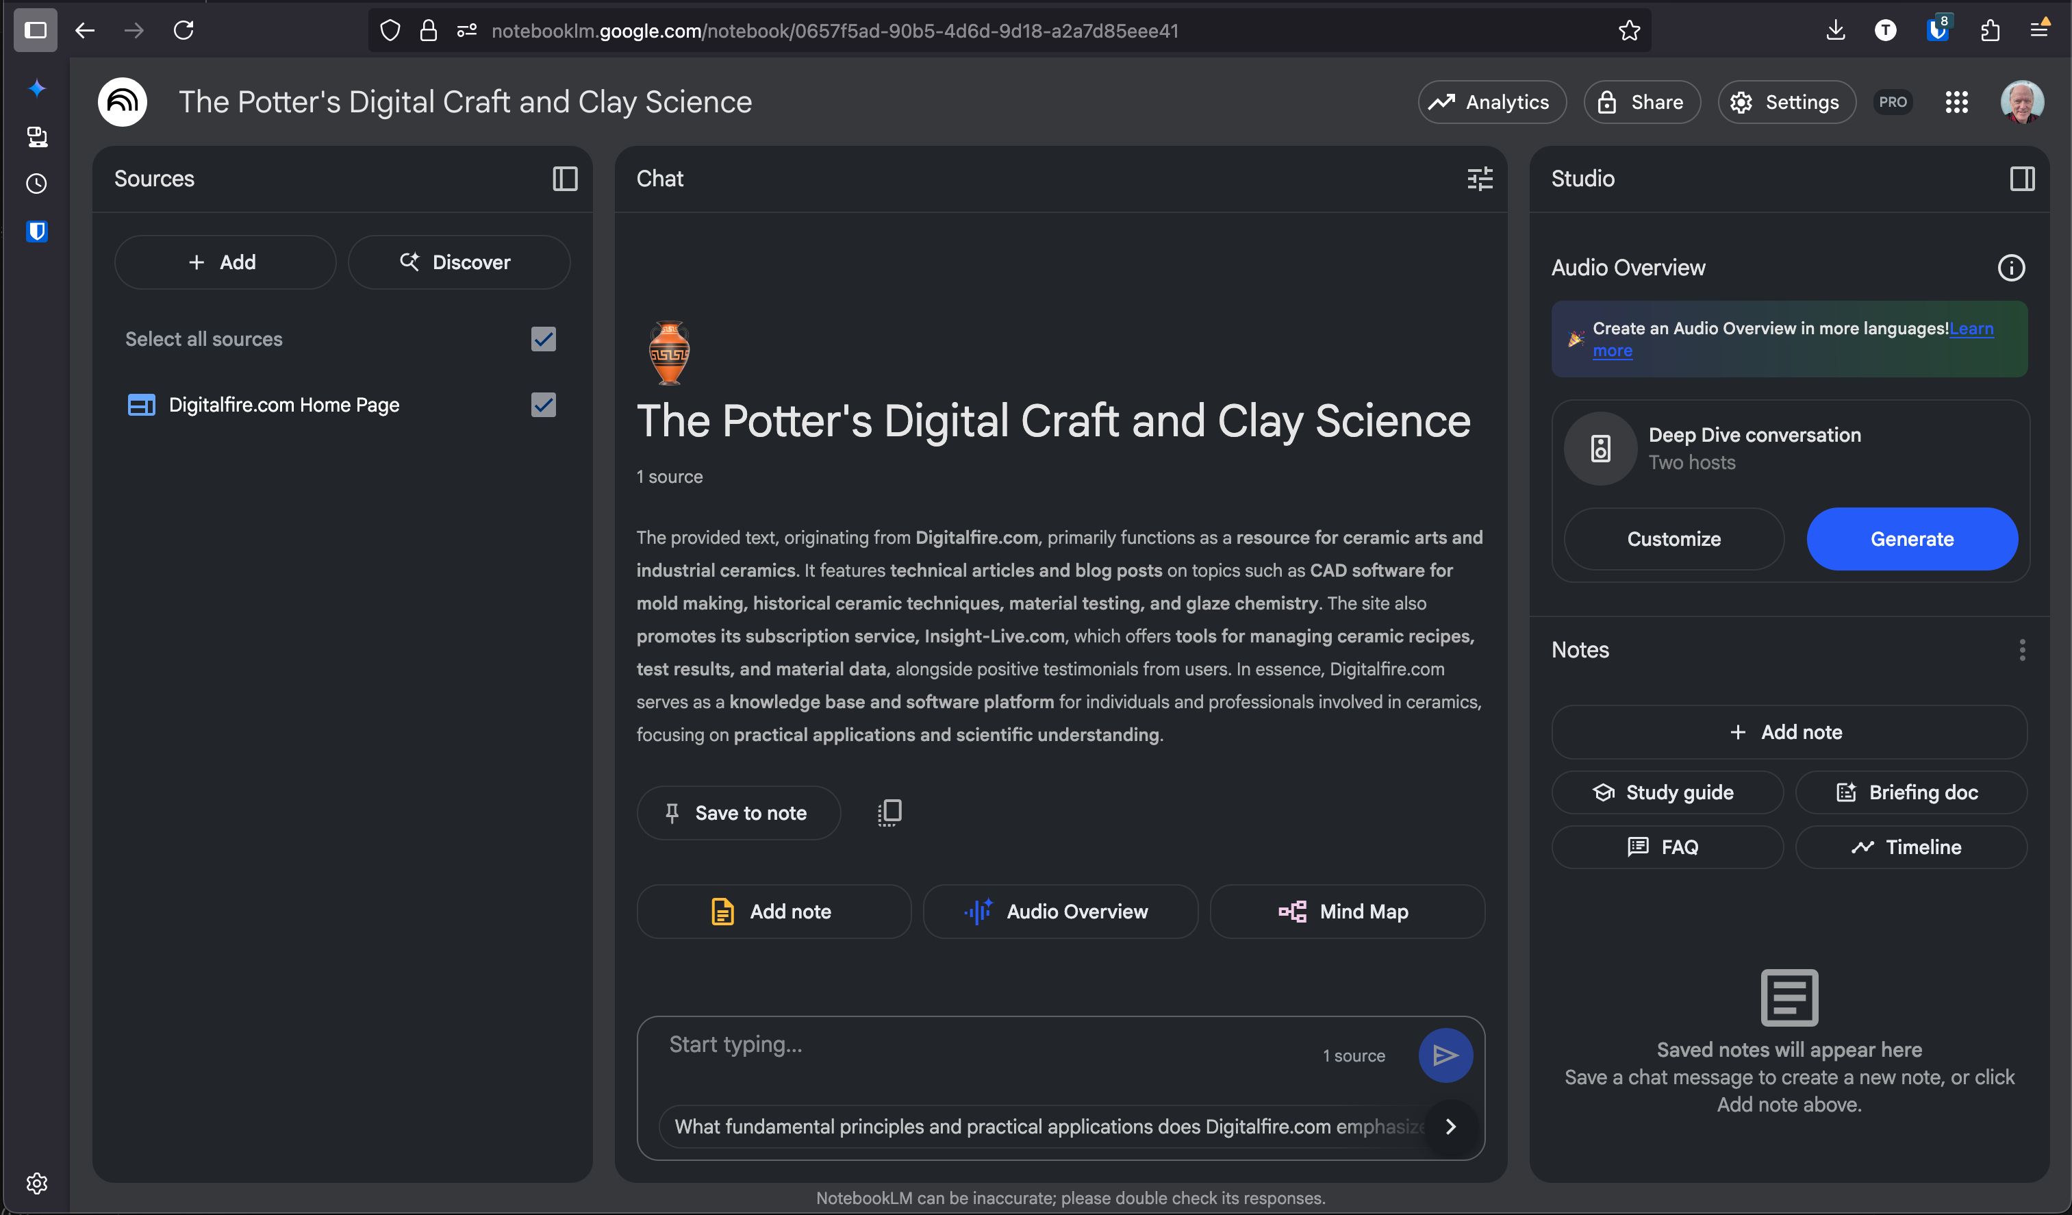
Task: Open the browser application menu
Action: (x=2040, y=30)
